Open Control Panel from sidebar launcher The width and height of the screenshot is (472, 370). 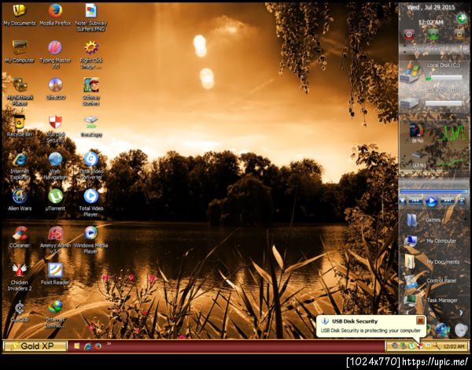pyautogui.click(x=430, y=281)
